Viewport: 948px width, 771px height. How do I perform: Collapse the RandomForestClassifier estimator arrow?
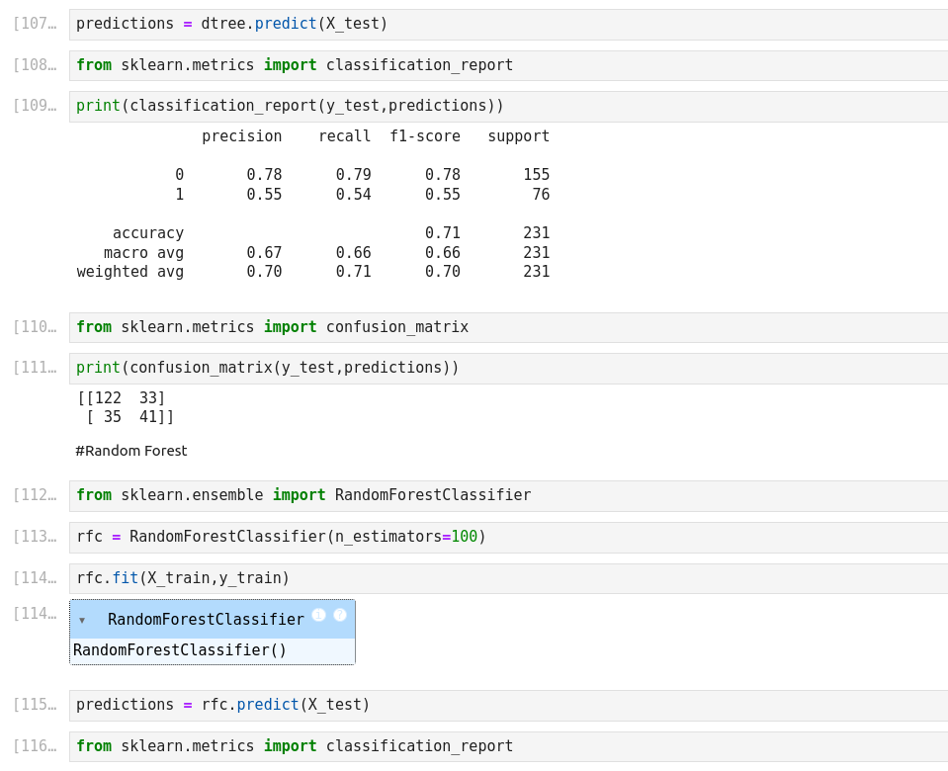82,621
